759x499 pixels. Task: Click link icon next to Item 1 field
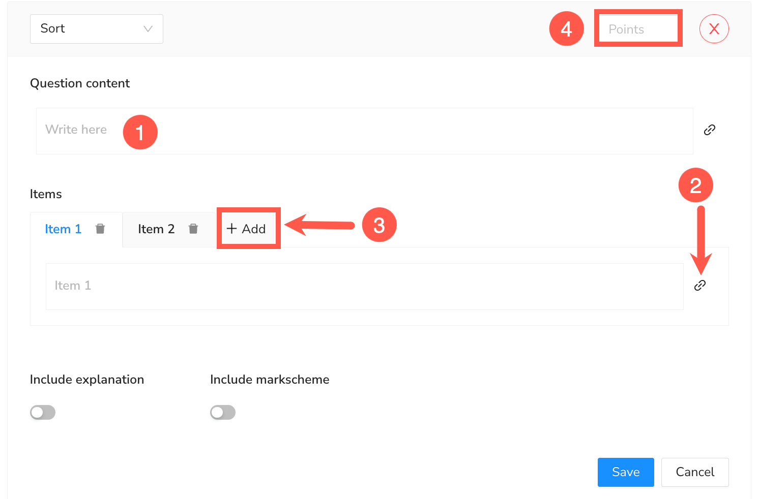(x=700, y=286)
